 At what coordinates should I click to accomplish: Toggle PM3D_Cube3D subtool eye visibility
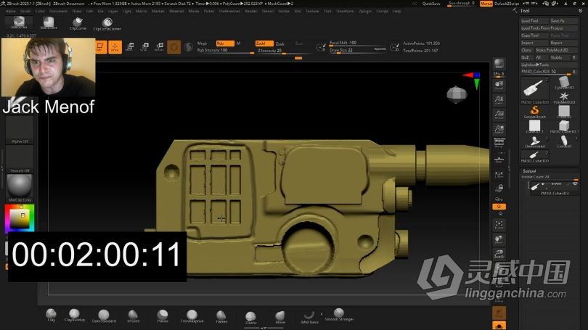pos(575,183)
